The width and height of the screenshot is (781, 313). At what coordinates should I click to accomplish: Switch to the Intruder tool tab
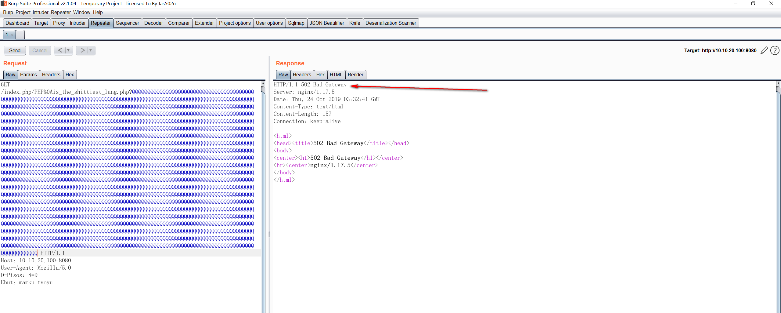point(78,23)
